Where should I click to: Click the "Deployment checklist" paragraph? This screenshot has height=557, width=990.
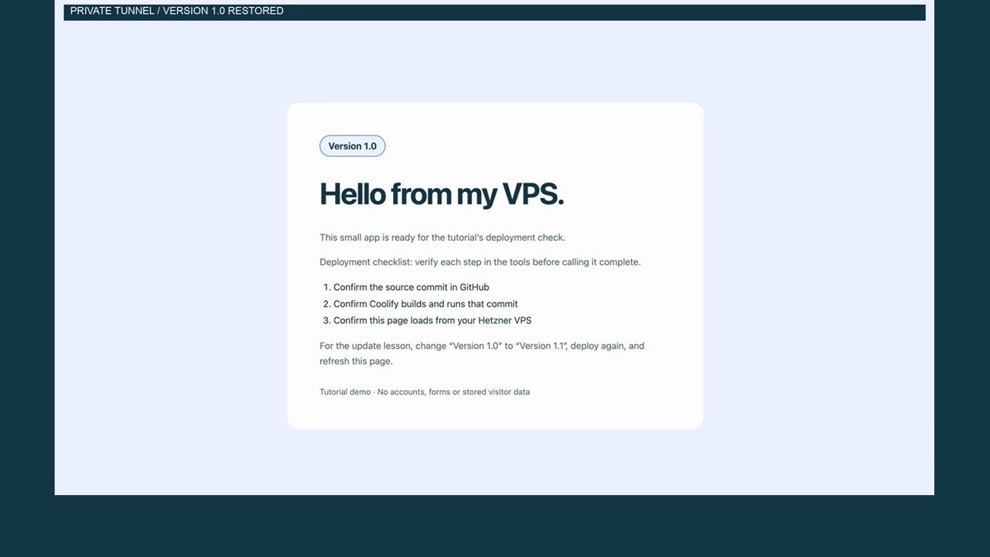click(x=480, y=262)
